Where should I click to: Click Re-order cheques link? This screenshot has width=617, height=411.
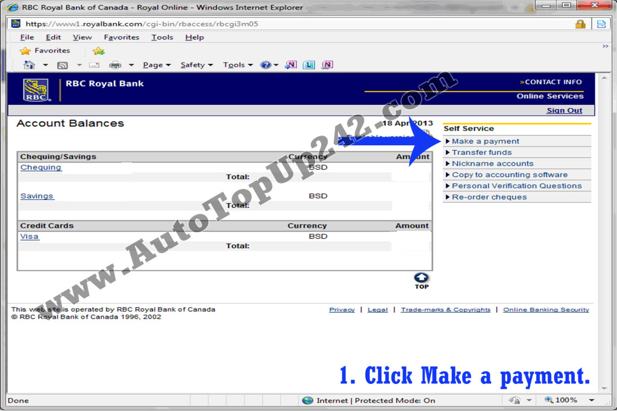[489, 197]
